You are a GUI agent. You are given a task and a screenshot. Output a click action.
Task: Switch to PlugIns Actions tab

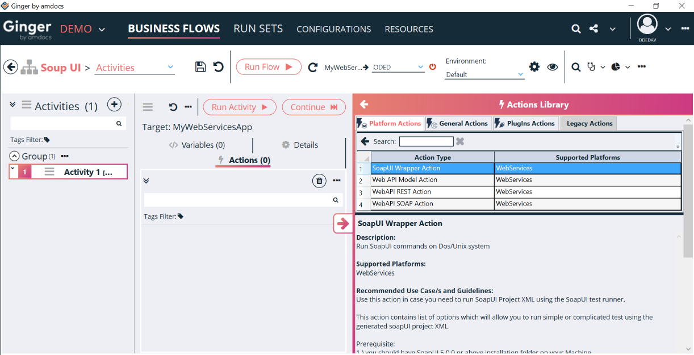click(x=525, y=123)
